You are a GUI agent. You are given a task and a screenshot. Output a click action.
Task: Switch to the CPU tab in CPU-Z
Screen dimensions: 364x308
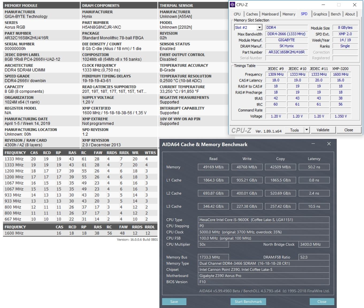point(237,14)
